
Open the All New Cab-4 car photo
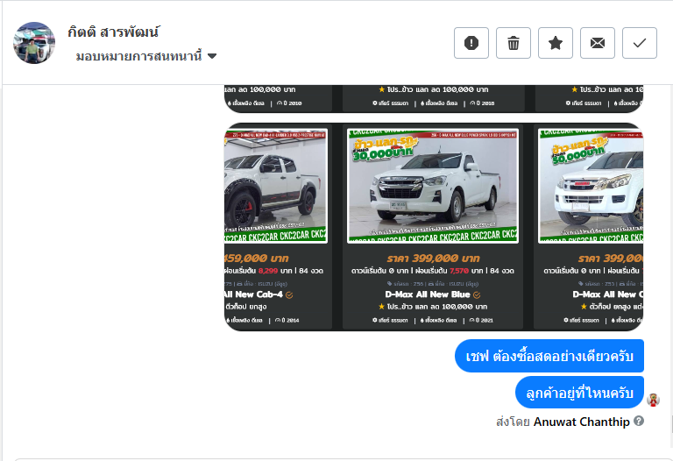[x=275, y=187]
